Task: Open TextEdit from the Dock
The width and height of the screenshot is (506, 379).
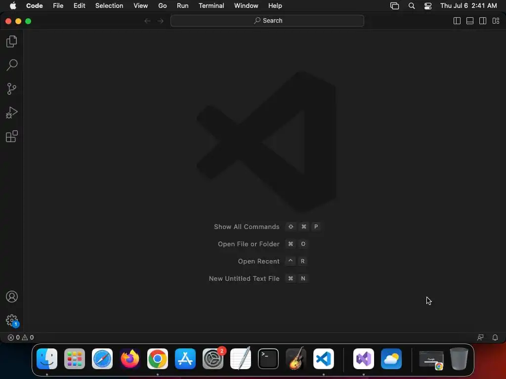Action: pos(241,359)
